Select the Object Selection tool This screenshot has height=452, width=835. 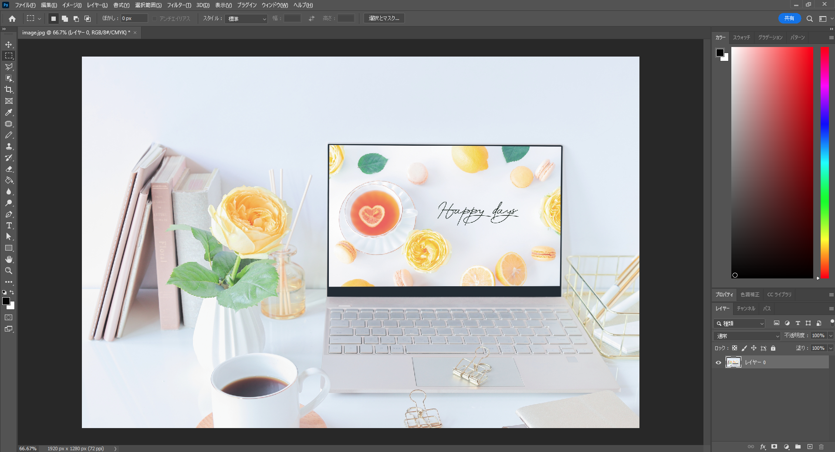(x=9, y=78)
